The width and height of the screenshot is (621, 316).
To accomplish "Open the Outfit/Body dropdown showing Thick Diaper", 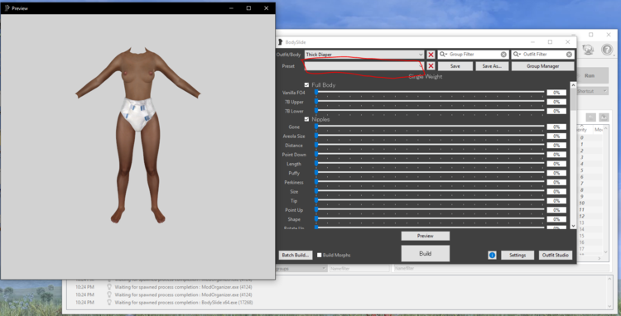I will tap(364, 55).
